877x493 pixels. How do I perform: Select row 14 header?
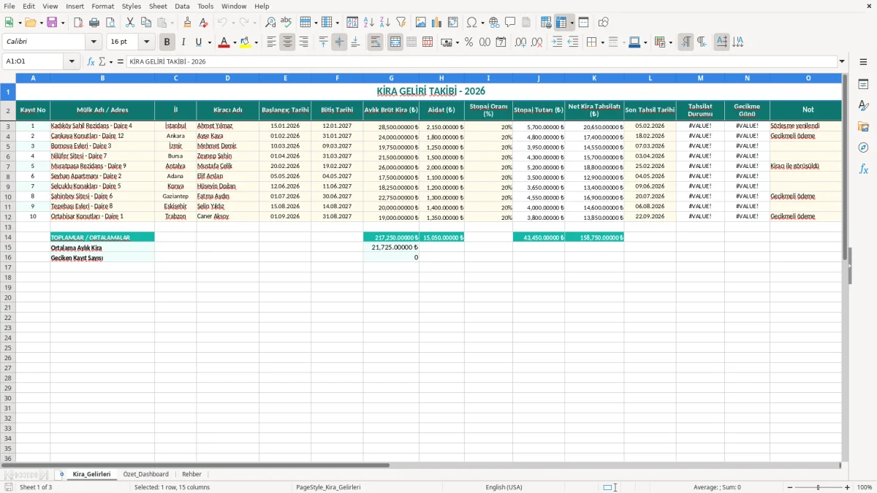pyautogui.click(x=8, y=237)
